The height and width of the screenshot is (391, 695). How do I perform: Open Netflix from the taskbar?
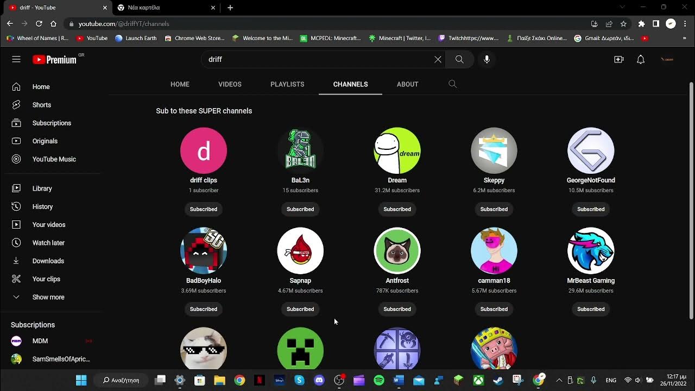(260, 380)
